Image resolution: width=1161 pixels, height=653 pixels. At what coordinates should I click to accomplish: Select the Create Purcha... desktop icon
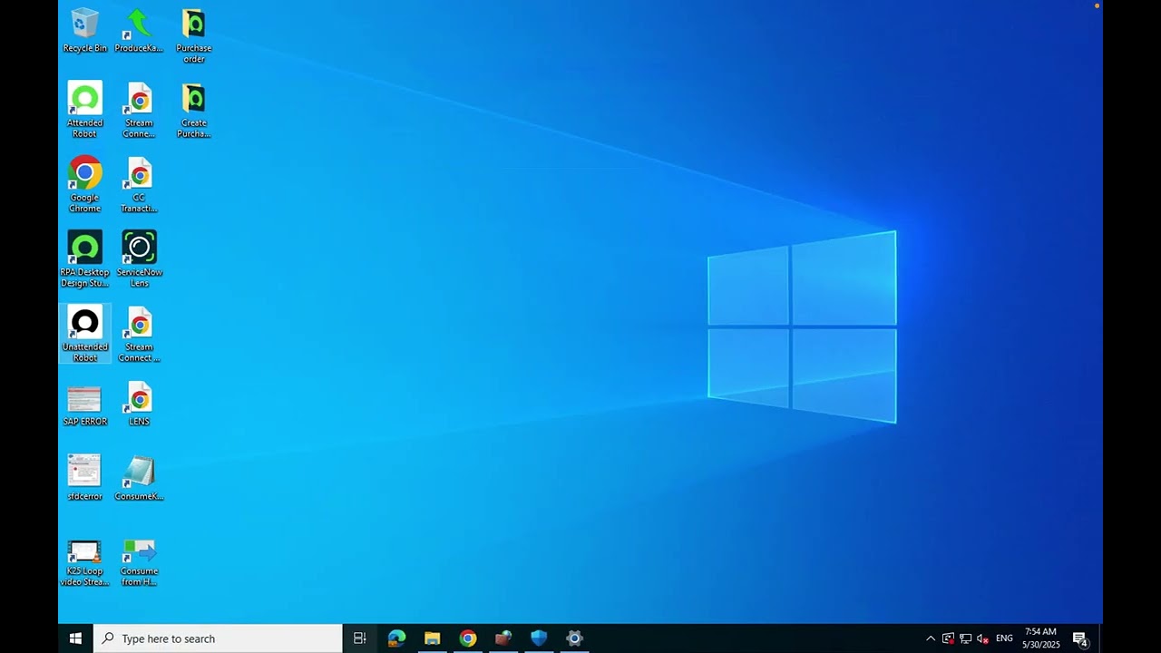[193, 110]
